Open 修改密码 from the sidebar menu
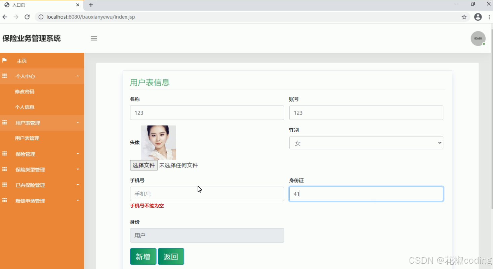Image resolution: width=493 pixels, height=269 pixels. click(x=25, y=91)
